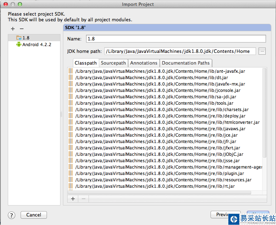Switch to the Sourcepath tab

[x=113, y=63]
